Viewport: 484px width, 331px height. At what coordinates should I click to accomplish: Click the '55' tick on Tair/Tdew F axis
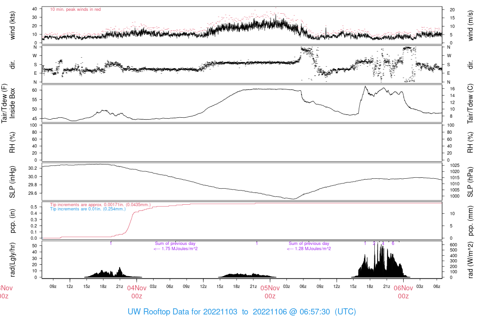(x=35, y=100)
